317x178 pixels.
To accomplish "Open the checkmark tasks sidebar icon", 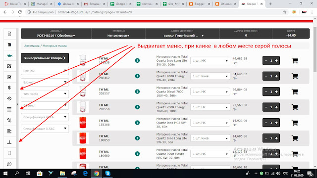I will point(9,77).
